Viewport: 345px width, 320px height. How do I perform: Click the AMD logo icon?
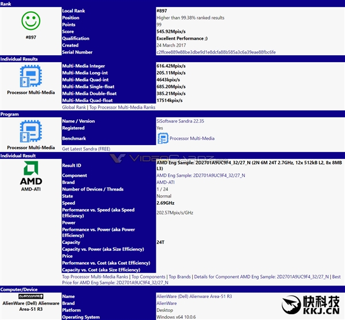[x=31, y=173]
